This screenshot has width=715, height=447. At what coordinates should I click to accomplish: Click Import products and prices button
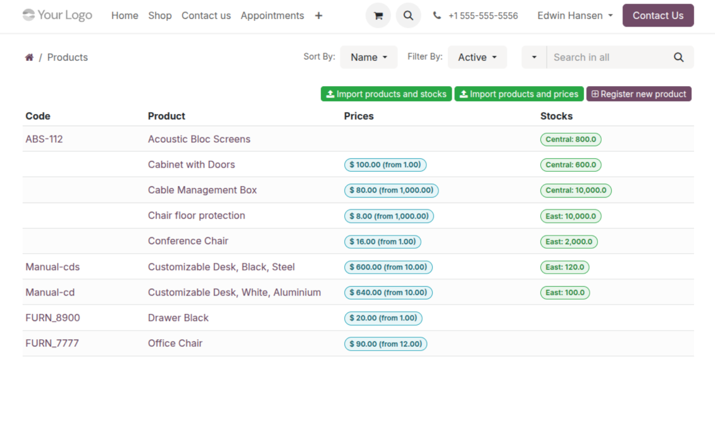(x=519, y=94)
